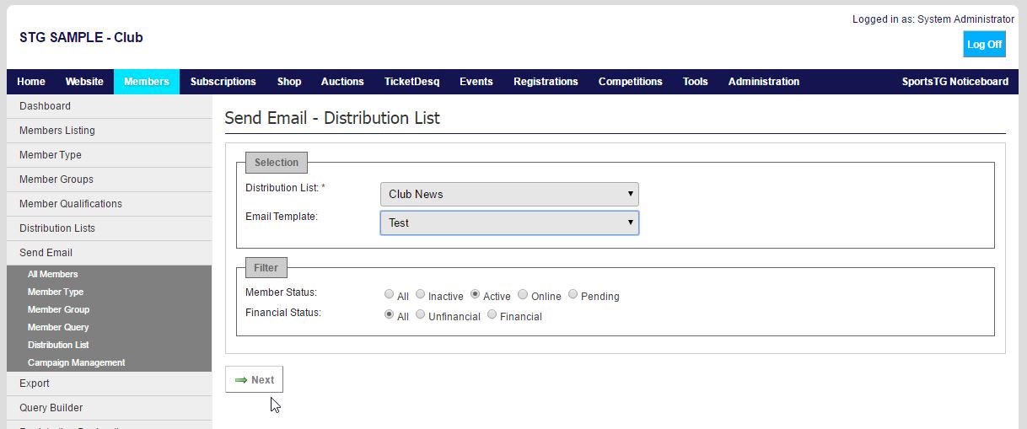
Task: Open the TicketDesq menu
Action: click(x=411, y=82)
